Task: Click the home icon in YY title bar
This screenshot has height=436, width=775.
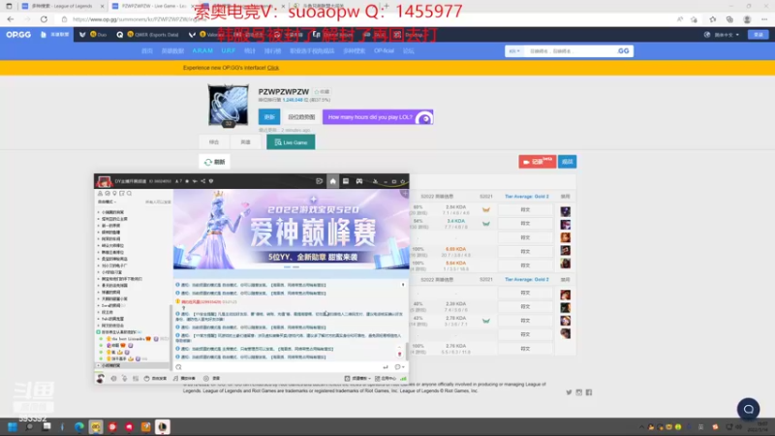Action: pyautogui.click(x=332, y=181)
